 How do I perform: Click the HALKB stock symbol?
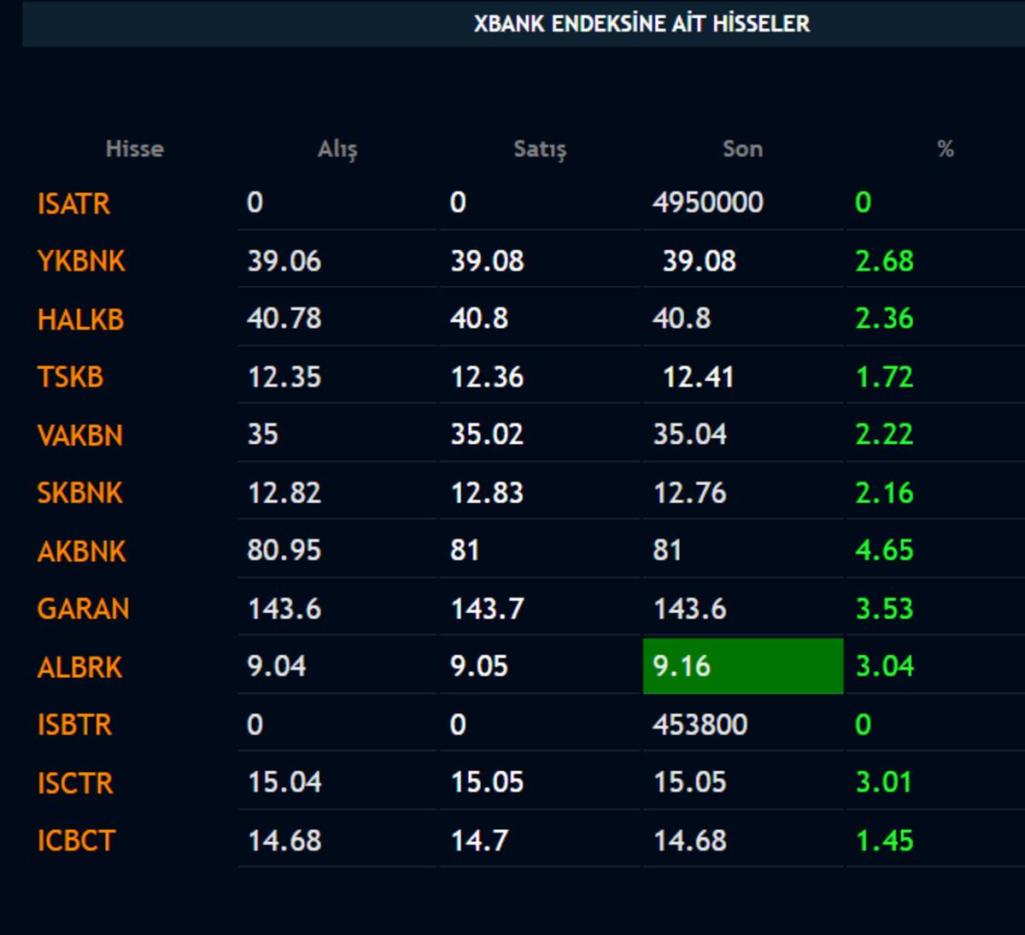click(80, 319)
